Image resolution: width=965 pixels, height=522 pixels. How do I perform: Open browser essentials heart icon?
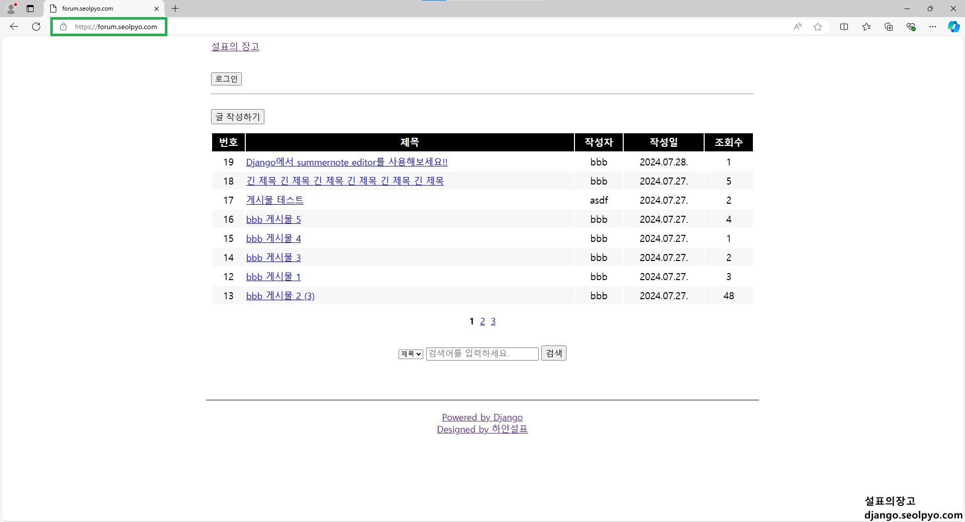[911, 27]
